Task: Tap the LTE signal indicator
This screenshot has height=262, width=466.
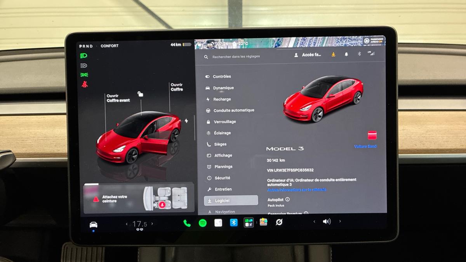Action: pos(371,53)
